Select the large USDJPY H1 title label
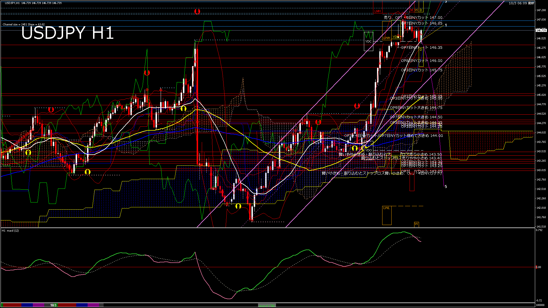Image resolution: width=548 pixels, height=308 pixels. (67, 33)
